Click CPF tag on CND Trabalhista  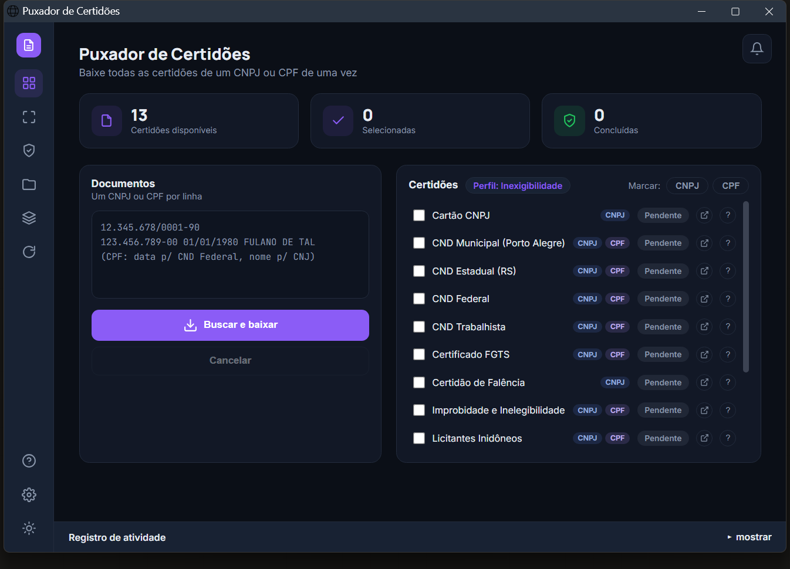coord(617,327)
